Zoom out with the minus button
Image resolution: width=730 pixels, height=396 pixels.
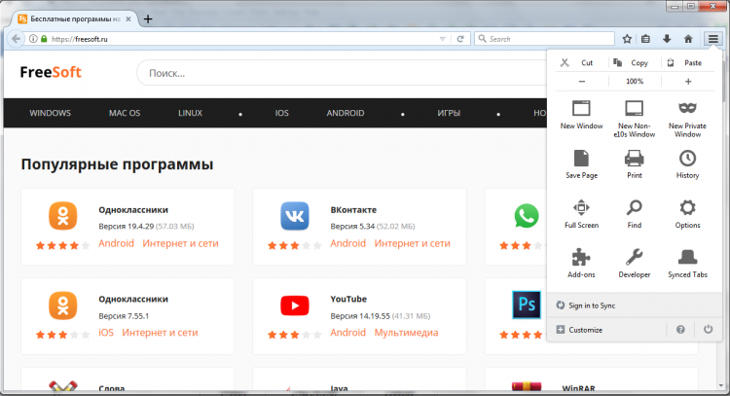click(582, 82)
